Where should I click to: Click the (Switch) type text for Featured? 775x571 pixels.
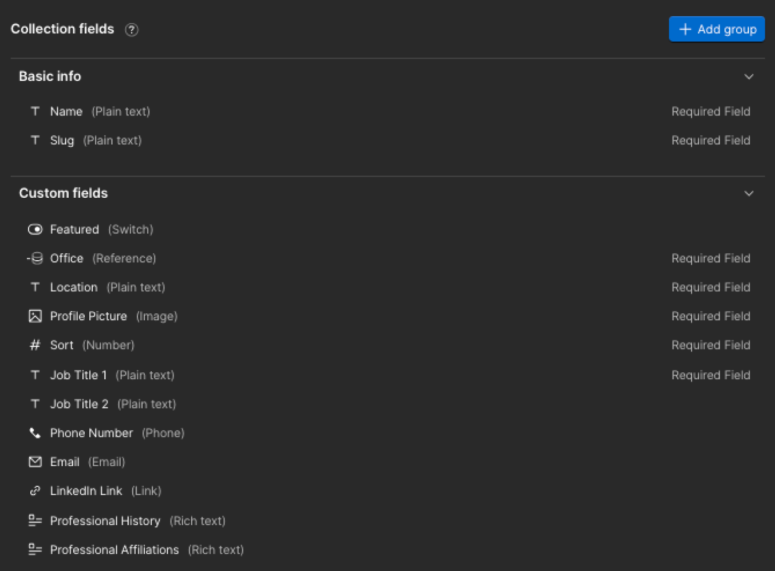131,230
